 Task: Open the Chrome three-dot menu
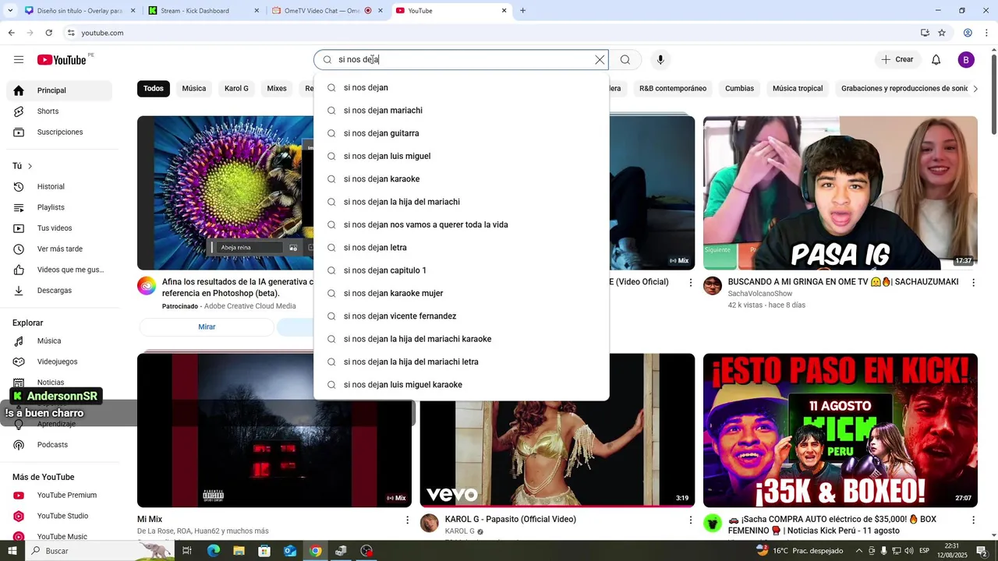coord(987,33)
